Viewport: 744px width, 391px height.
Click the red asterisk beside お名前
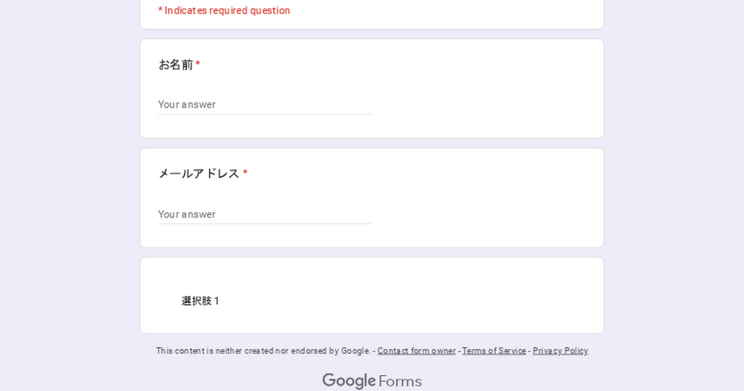pyautogui.click(x=198, y=64)
